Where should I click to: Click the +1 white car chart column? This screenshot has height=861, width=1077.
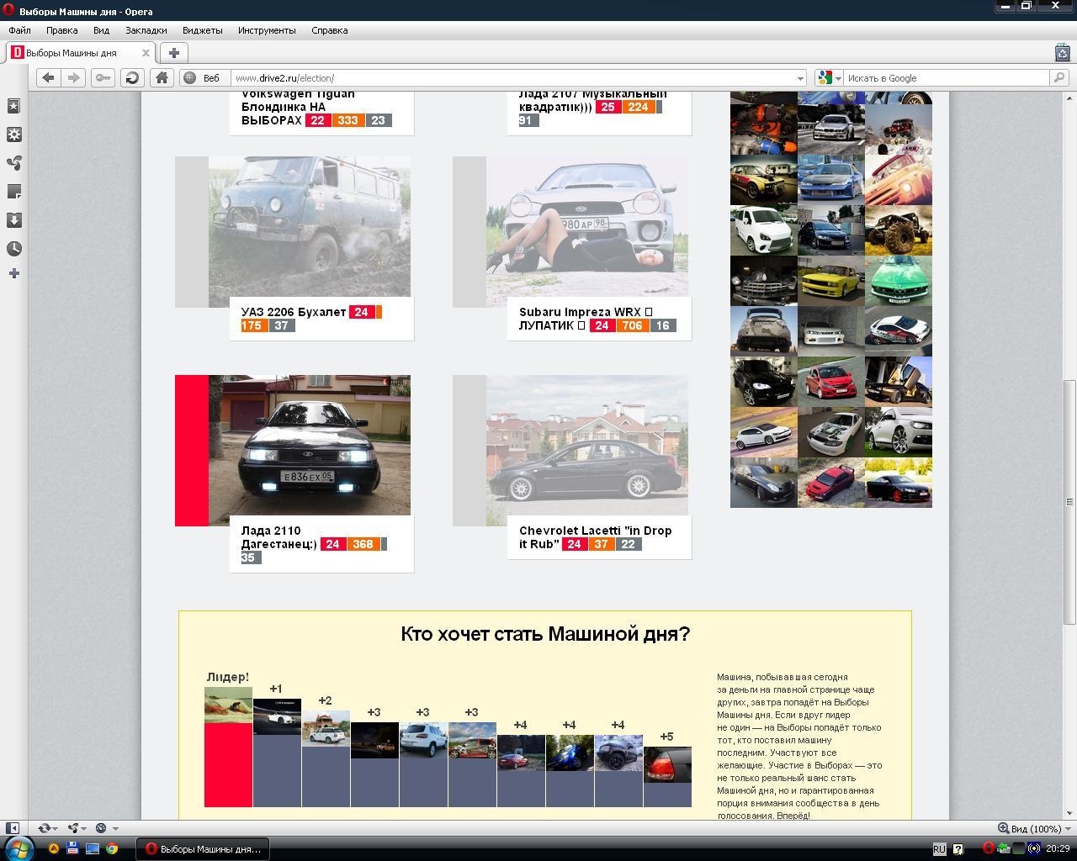[277, 753]
